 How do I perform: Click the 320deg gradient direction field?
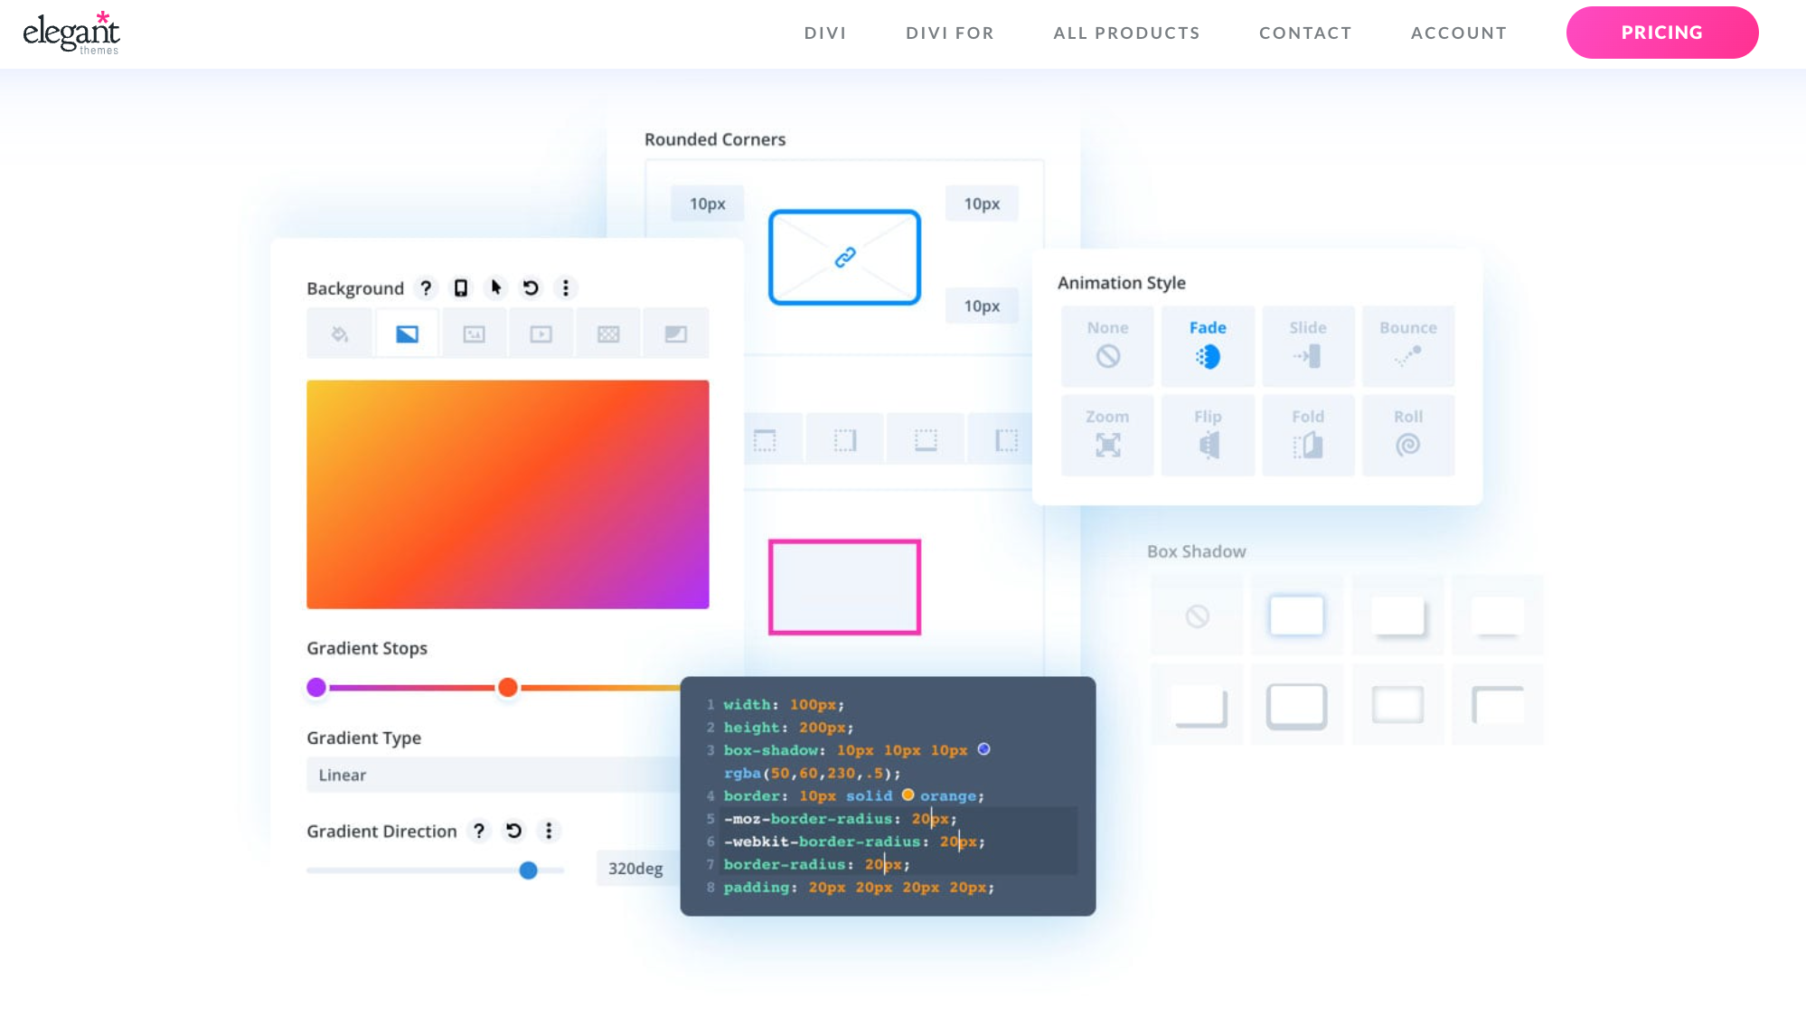(x=635, y=869)
